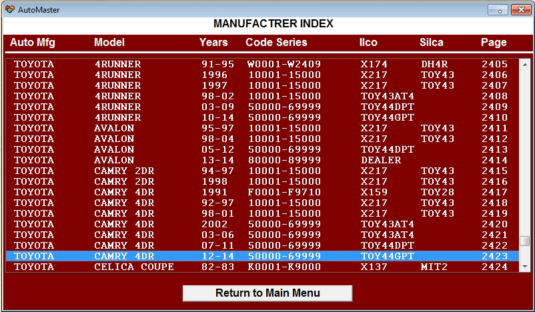This screenshot has width=535, height=312.
Task: Click code series F0001-F9710
Action: (x=284, y=192)
